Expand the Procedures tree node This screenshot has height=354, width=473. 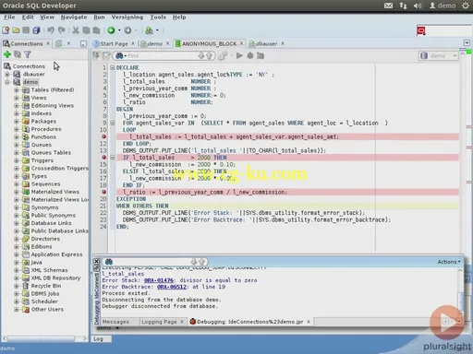pos(17,129)
